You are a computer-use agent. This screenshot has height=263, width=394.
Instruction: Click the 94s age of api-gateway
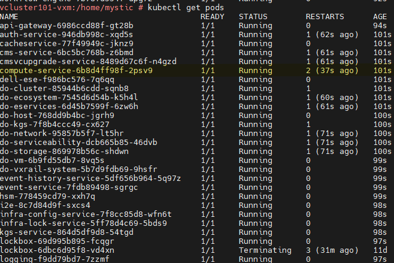click(380, 26)
